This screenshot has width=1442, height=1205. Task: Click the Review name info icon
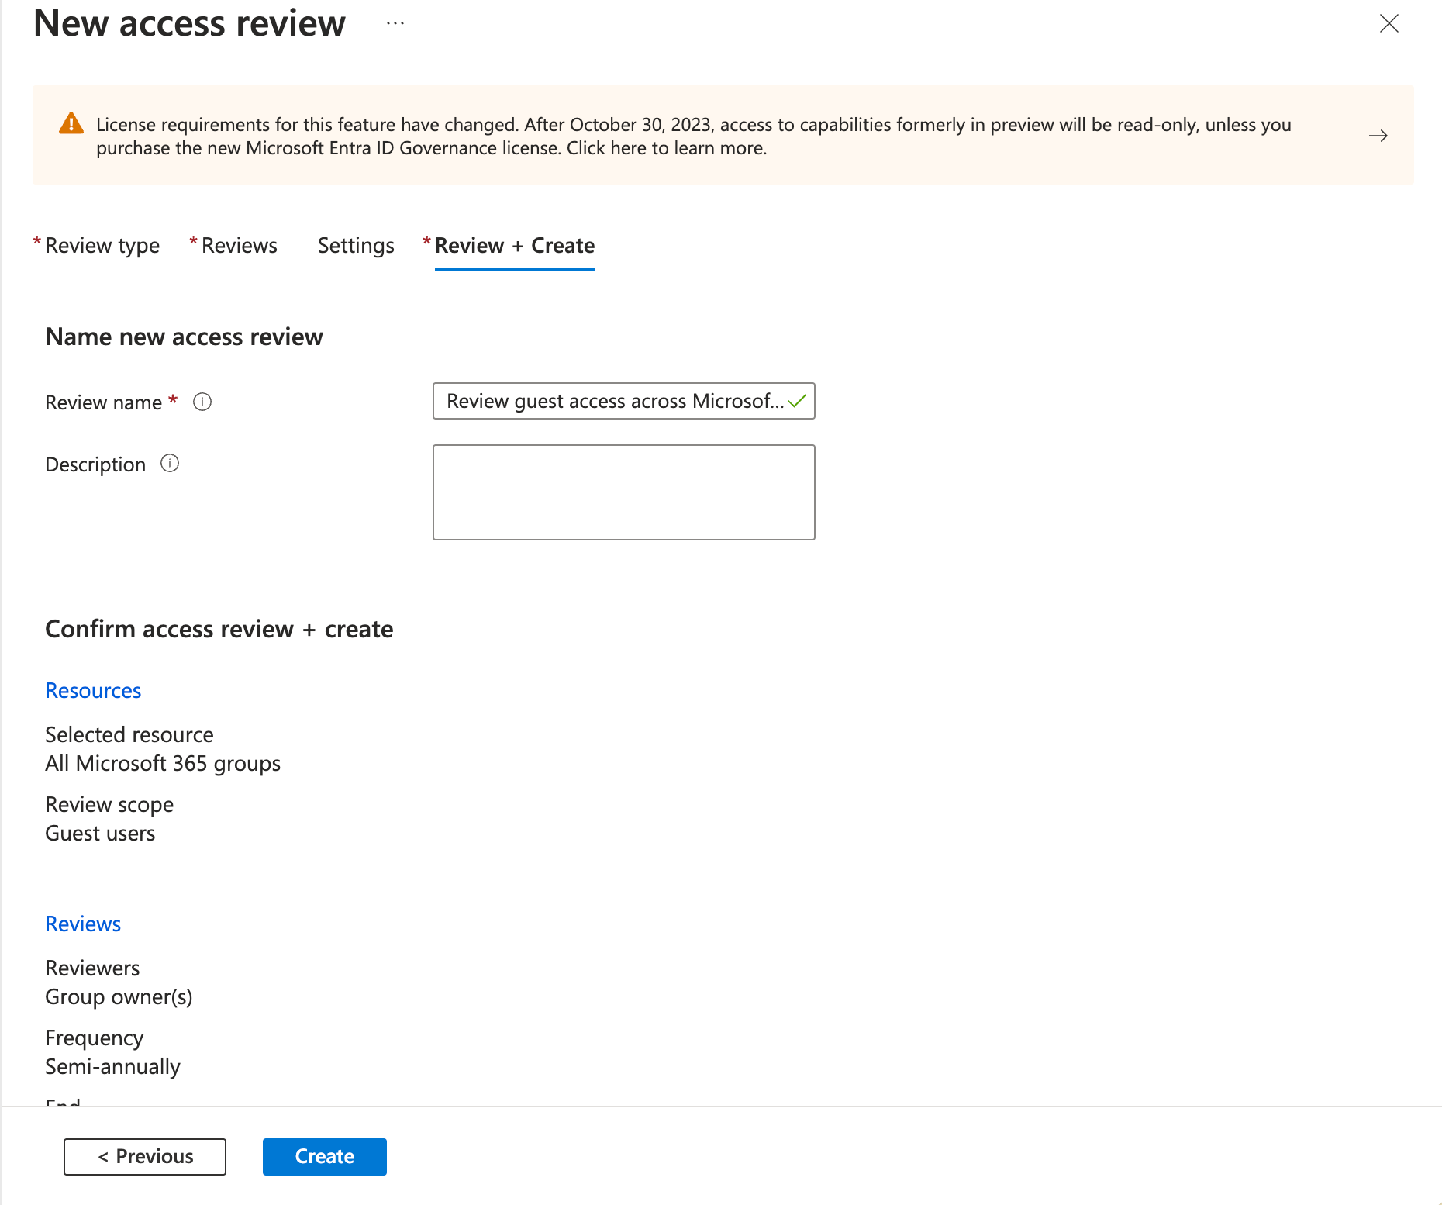tap(202, 402)
